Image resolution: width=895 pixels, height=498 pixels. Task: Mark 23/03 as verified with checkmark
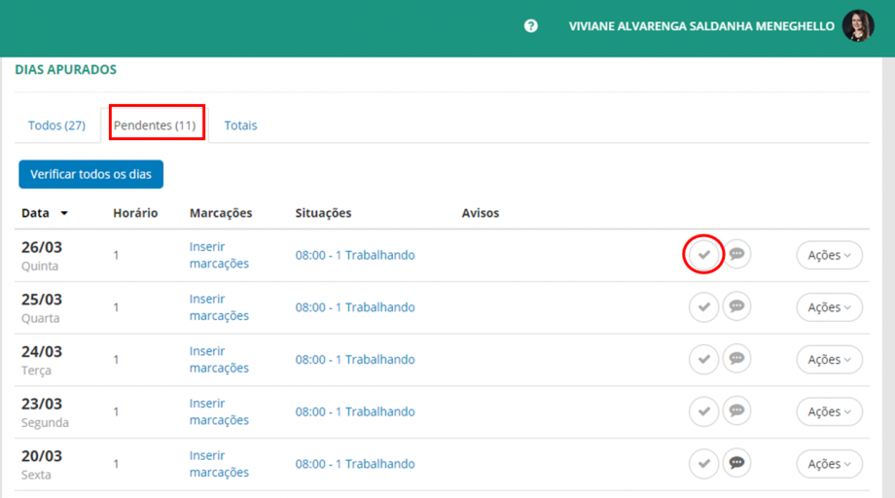tap(703, 411)
